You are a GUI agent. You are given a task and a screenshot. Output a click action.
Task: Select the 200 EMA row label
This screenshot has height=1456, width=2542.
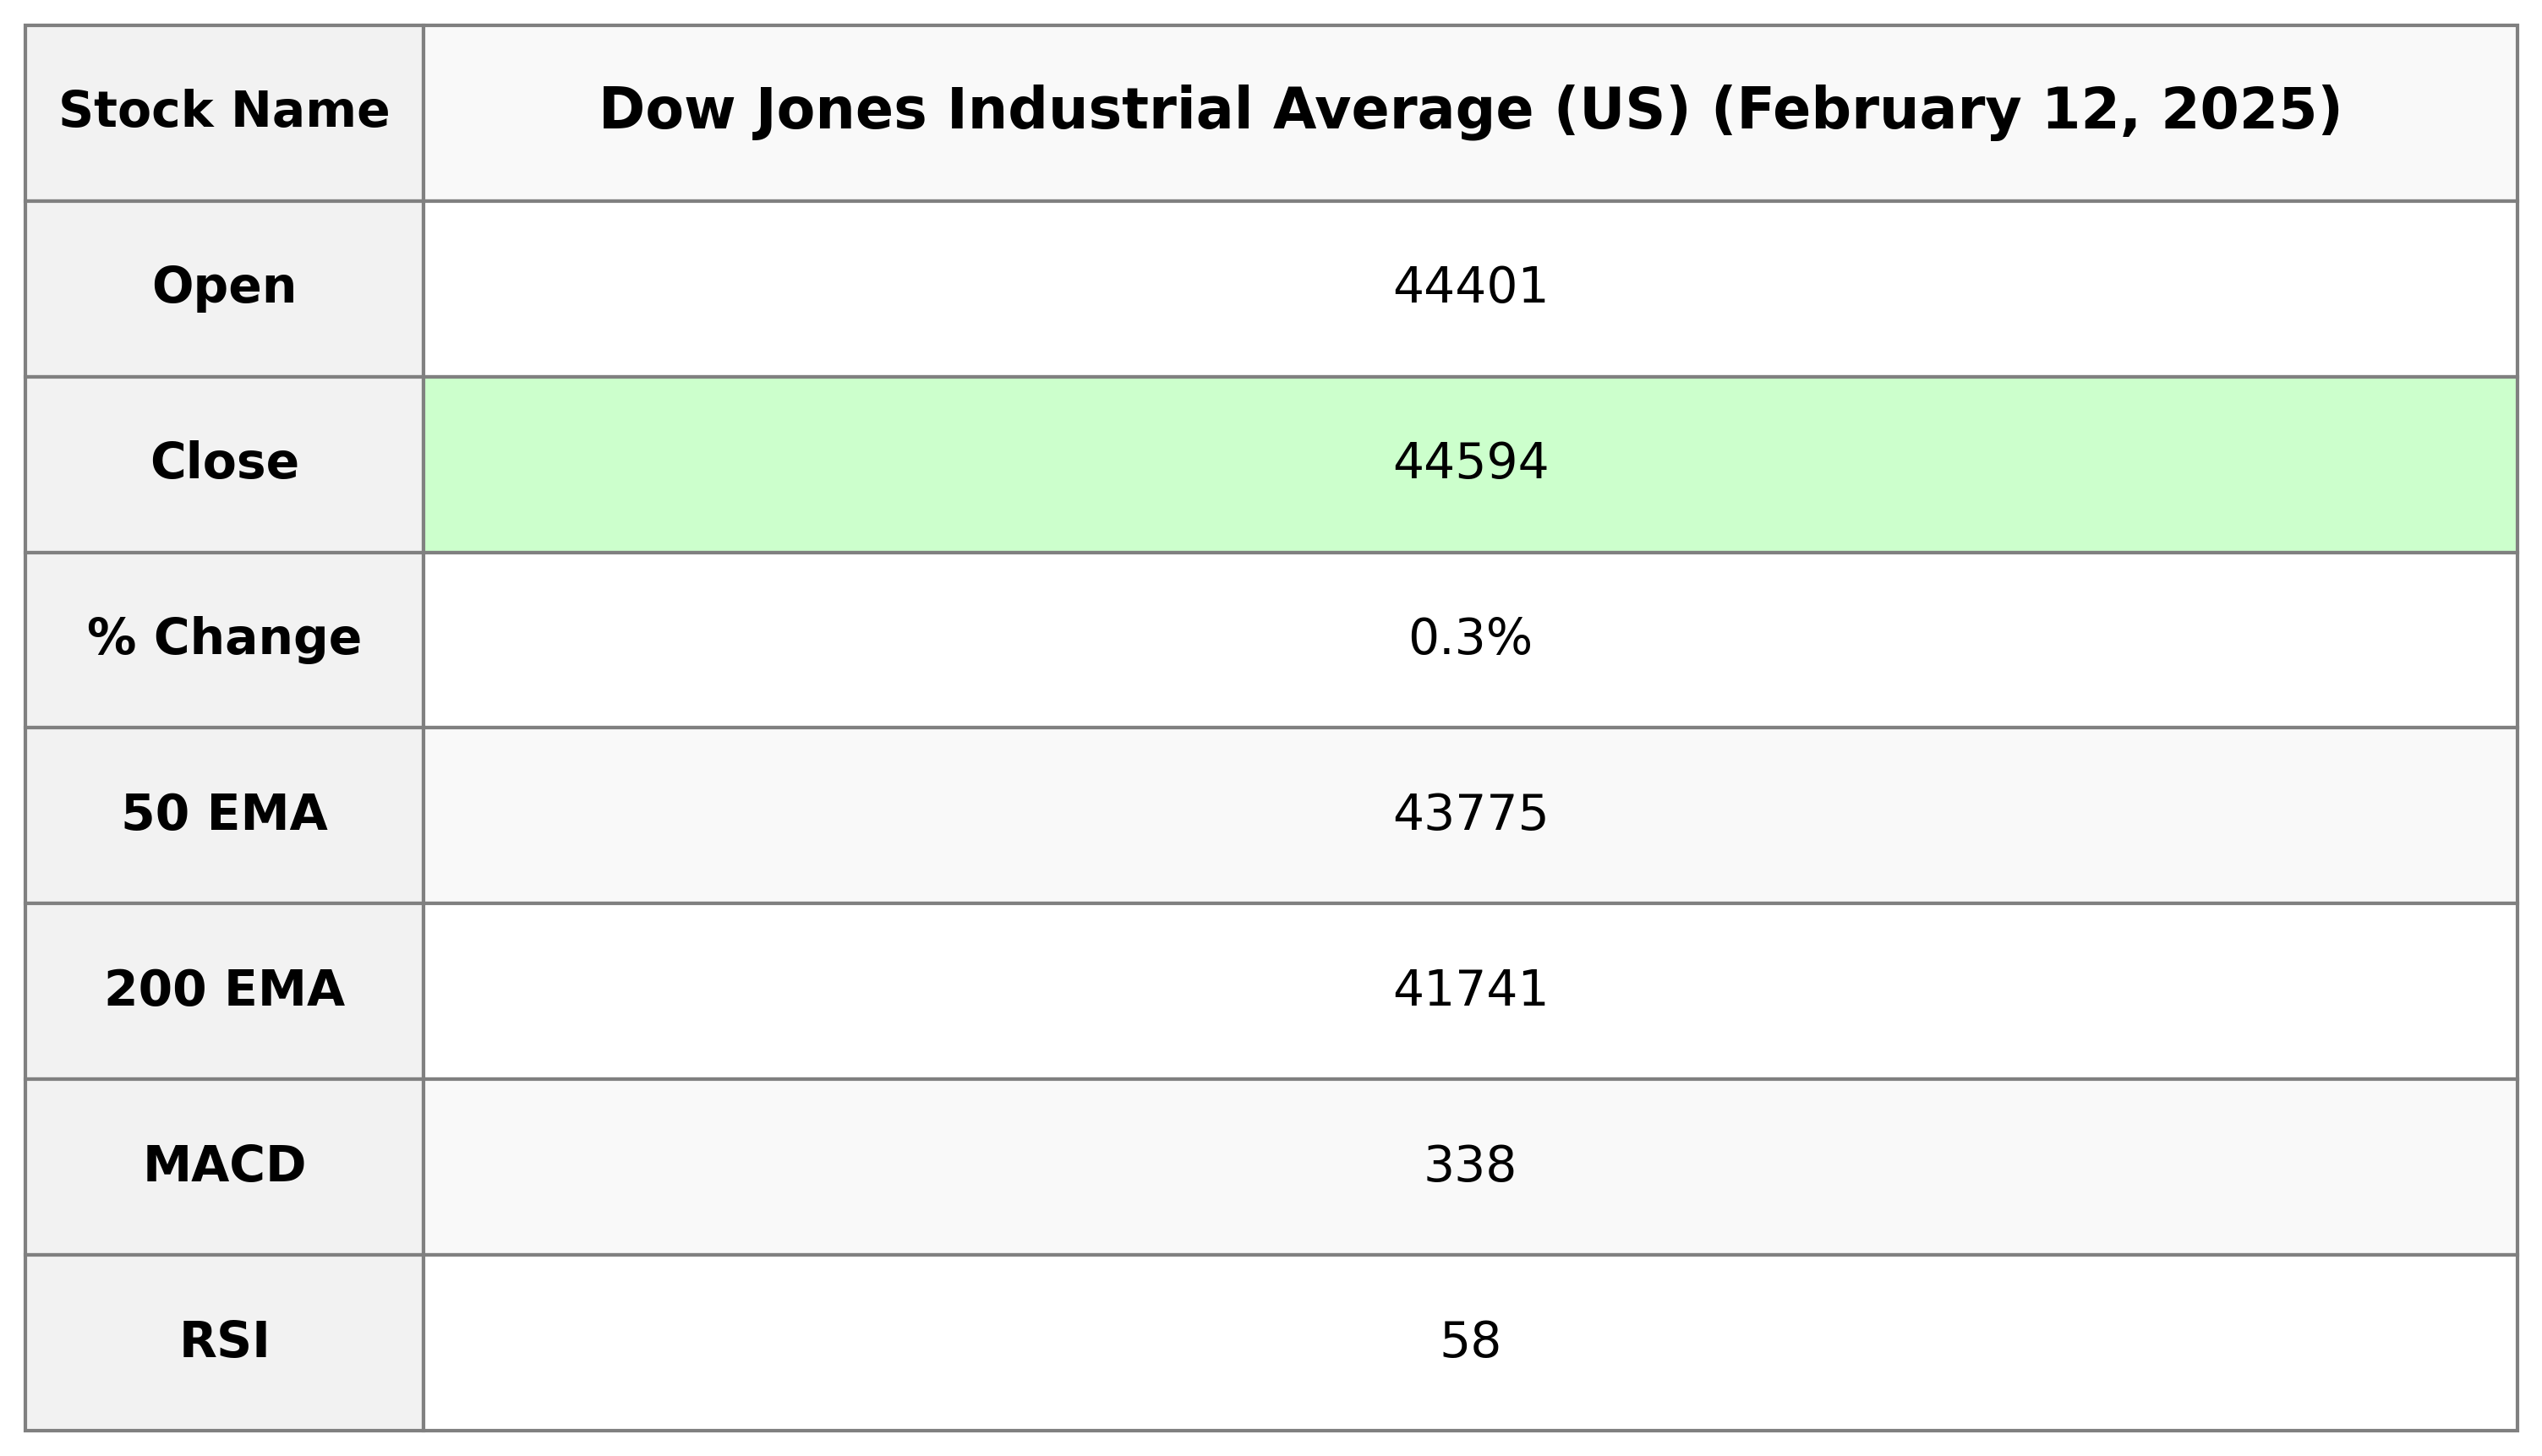[x=224, y=990]
